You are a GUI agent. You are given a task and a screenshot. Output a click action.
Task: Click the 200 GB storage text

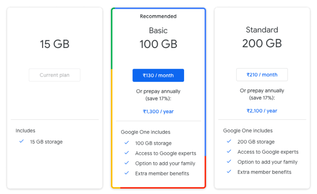point(256,142)
